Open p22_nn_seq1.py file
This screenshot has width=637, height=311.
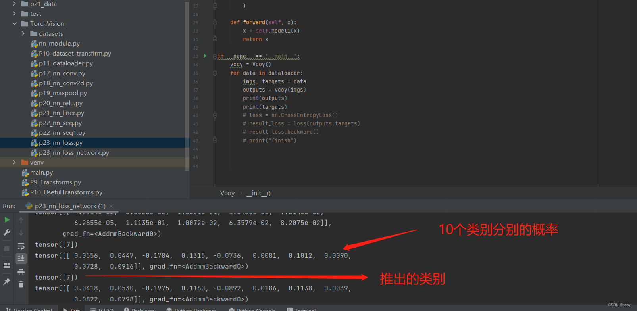62,132
